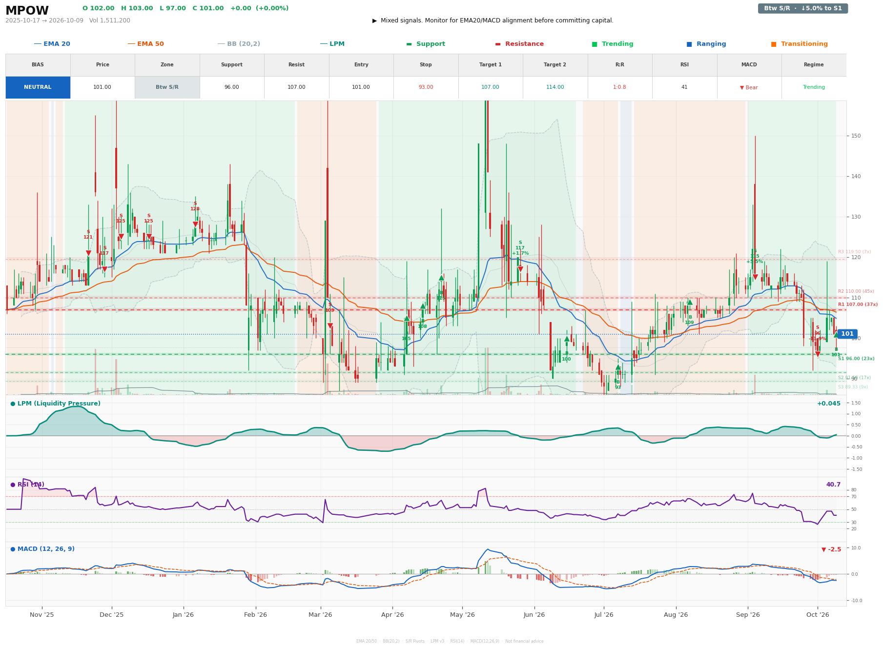Click the RSI (14) panel label
Viewport: 883px width, 649px height.
27,485
